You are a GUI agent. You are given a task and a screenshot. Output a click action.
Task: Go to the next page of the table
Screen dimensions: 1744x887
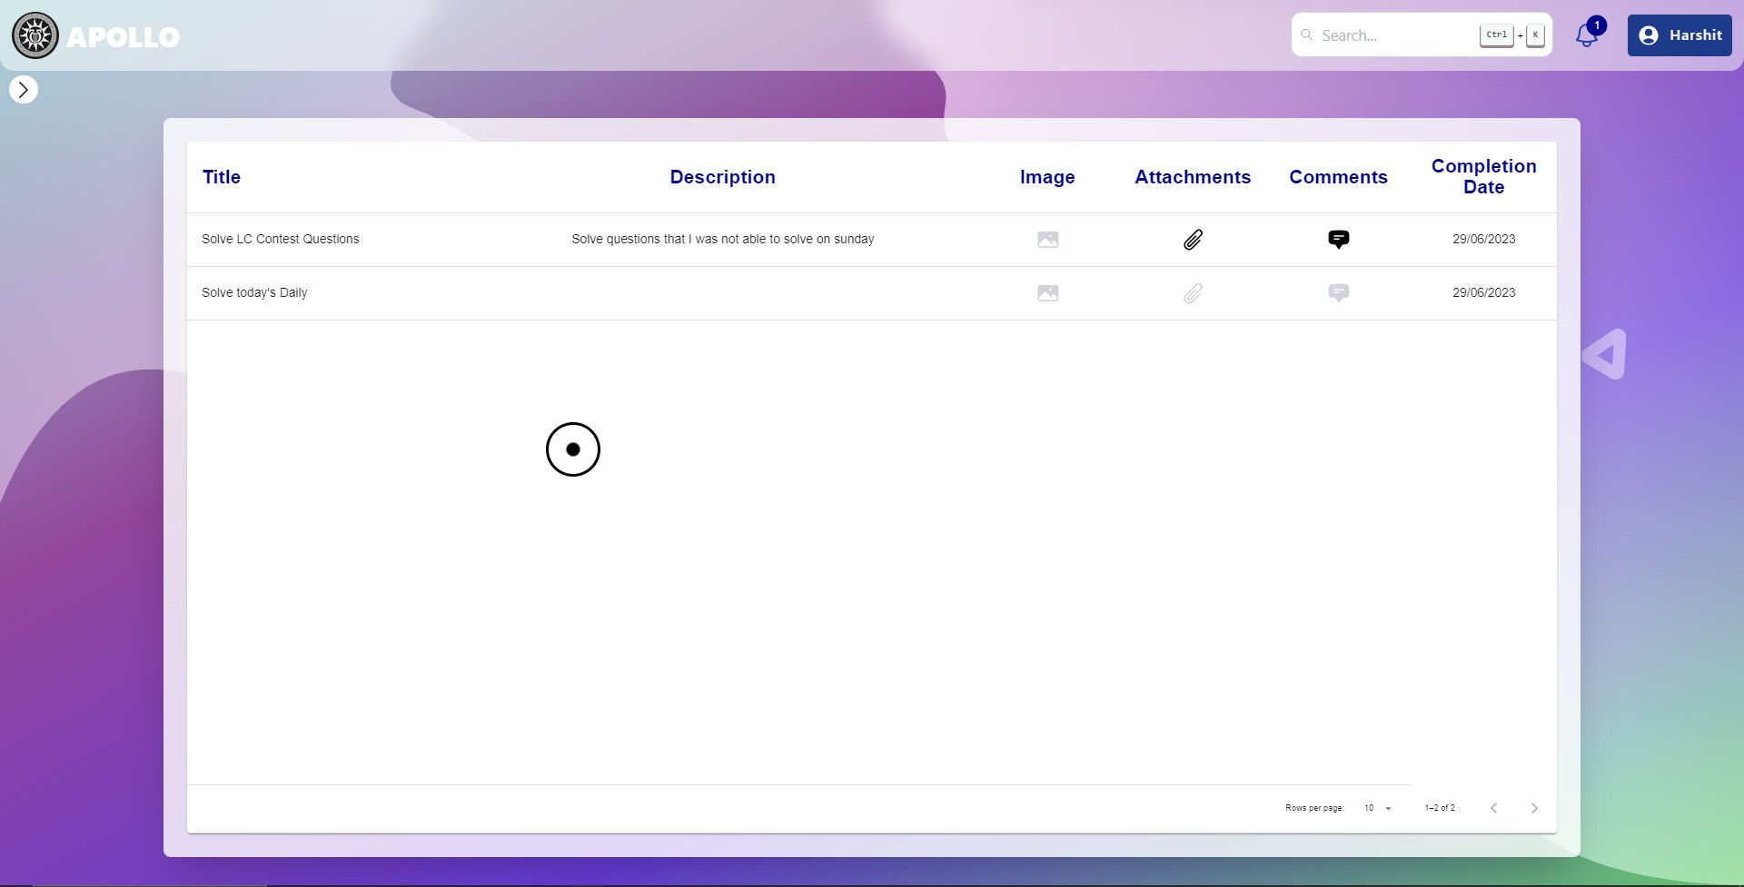pyautogui.click(x=1534, y=808)
